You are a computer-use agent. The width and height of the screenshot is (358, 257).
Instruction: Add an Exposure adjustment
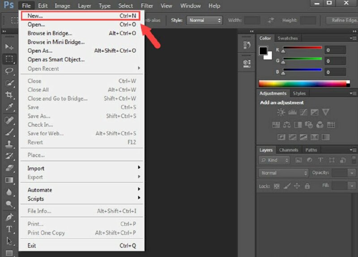(x=315, y=112)
